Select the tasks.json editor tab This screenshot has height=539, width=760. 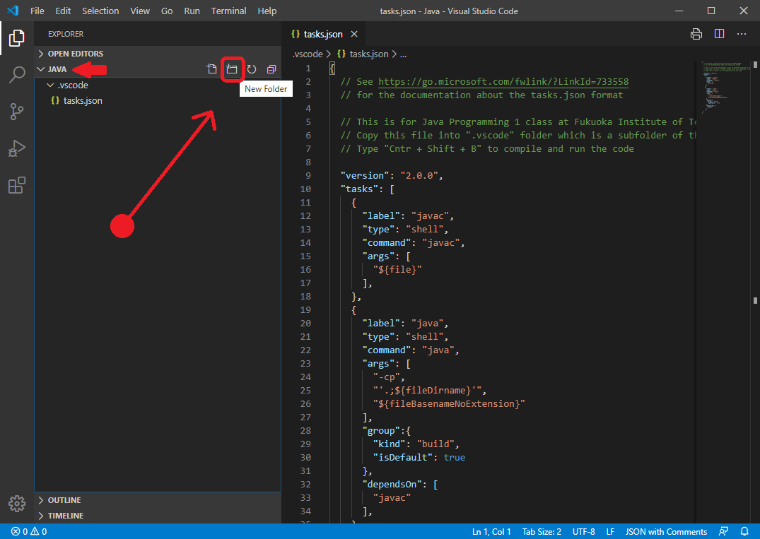click(x=323, y=34)
